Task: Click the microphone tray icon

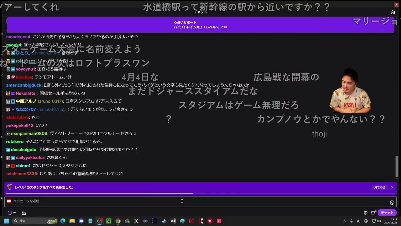Action: click(x=352, y=221)
